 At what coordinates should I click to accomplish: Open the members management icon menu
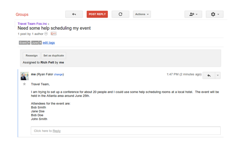point(193,14)
